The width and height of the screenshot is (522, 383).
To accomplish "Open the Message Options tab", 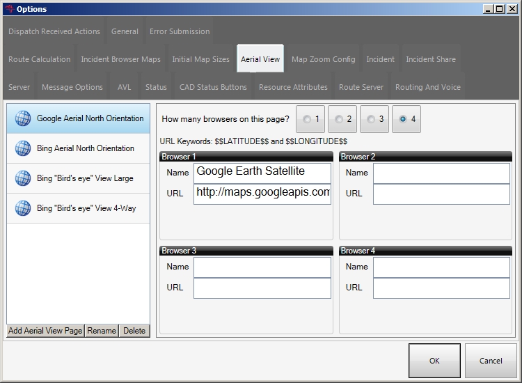I will point(72,87).
